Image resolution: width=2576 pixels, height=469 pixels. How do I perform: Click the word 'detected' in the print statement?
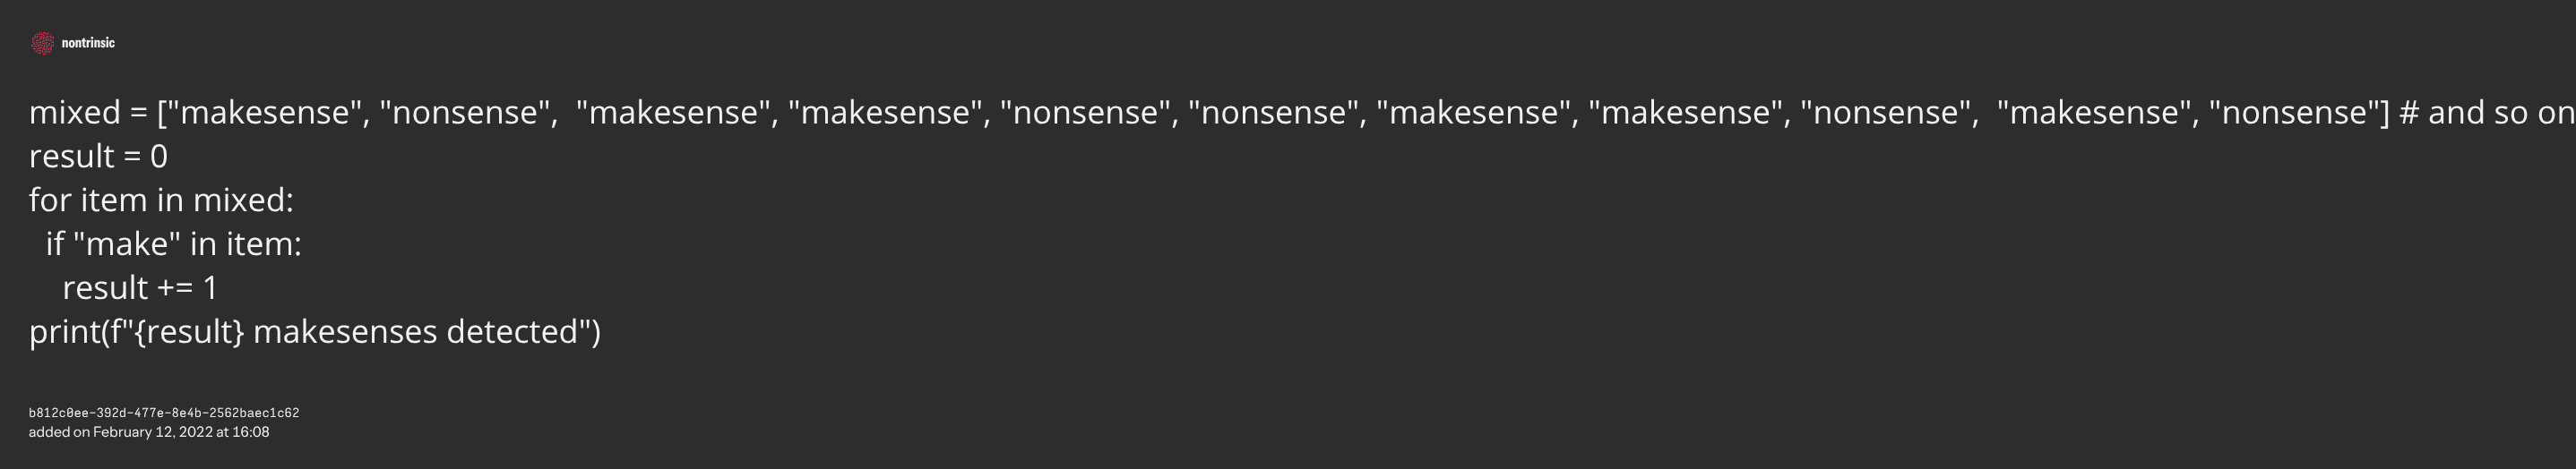click(512, 332)
